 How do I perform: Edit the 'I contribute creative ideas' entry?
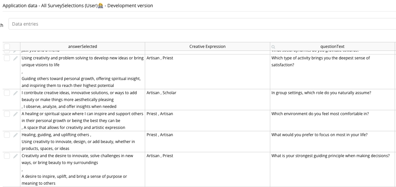coord(15,93)
